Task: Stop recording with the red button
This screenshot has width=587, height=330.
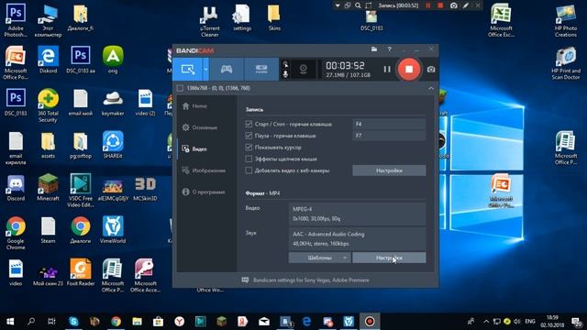Action: click(409, 70)
